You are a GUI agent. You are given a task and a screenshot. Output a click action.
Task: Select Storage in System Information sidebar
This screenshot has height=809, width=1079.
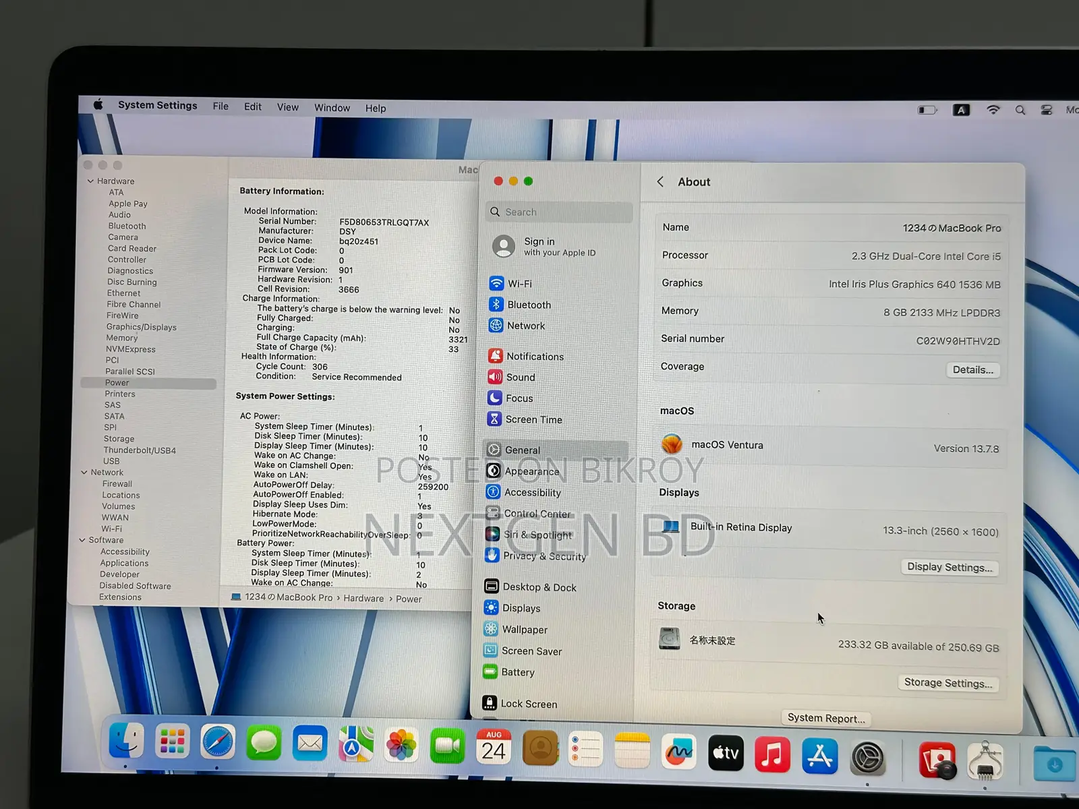tap(119, 439)
